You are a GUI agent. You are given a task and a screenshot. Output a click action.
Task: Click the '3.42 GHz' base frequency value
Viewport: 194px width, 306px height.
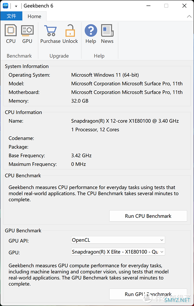coord(81,155)
